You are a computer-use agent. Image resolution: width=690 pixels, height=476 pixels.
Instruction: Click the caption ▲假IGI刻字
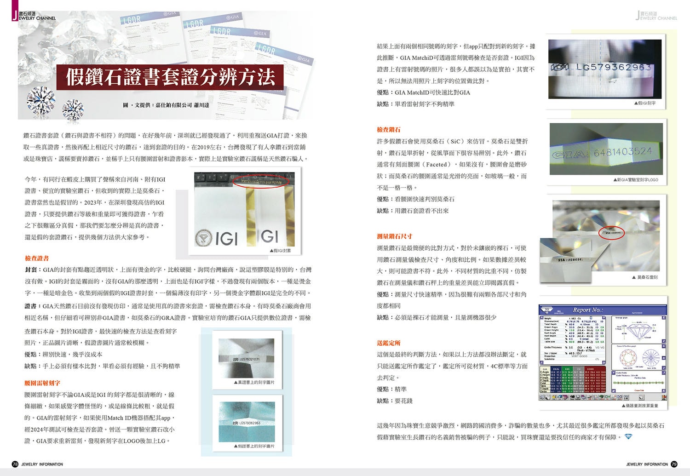click(645, 103)
